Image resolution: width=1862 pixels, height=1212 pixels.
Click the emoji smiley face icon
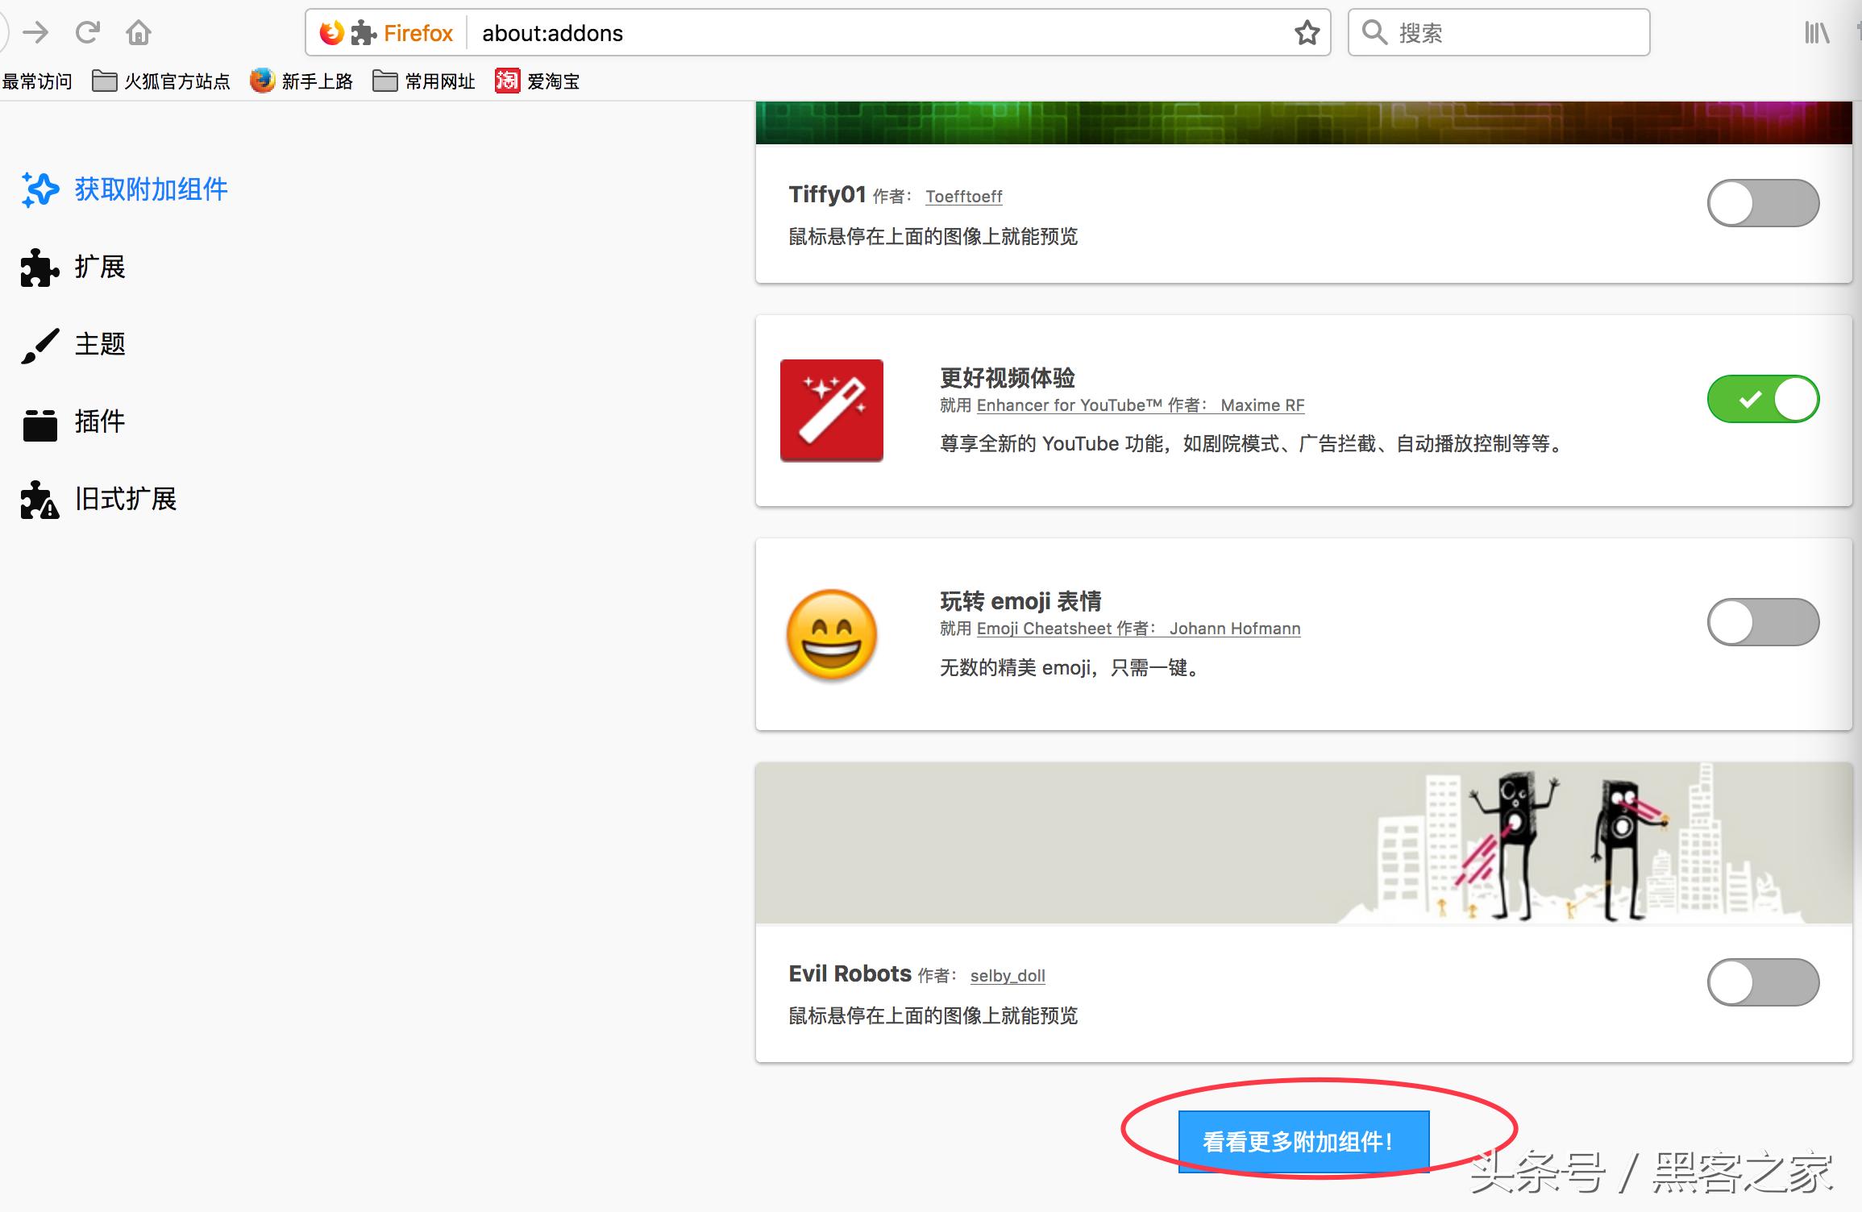[x=831, y=634]
